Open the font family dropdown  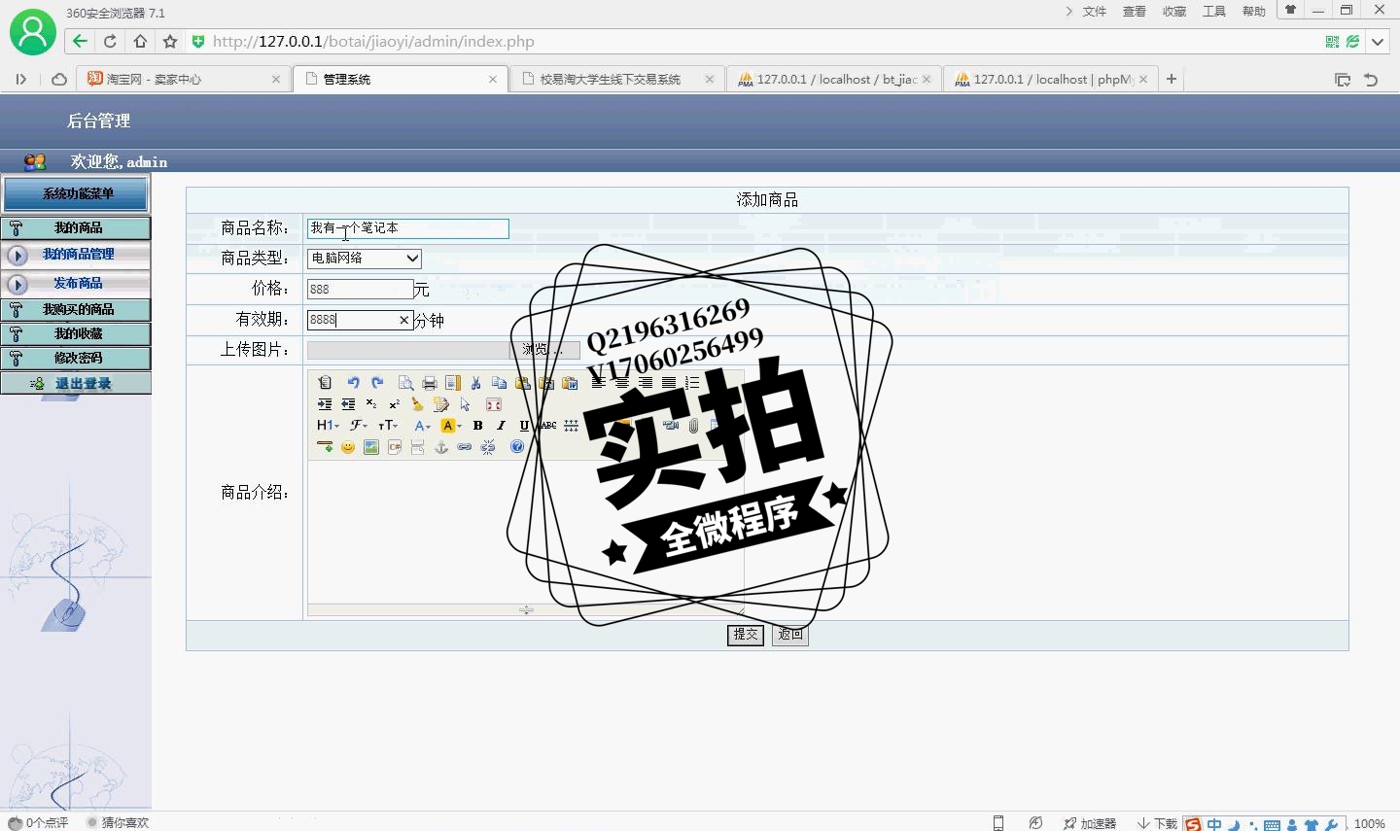tap(358, 426)
